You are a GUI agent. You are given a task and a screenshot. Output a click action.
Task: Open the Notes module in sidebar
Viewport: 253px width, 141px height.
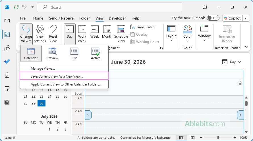click(x=7, y=89)
